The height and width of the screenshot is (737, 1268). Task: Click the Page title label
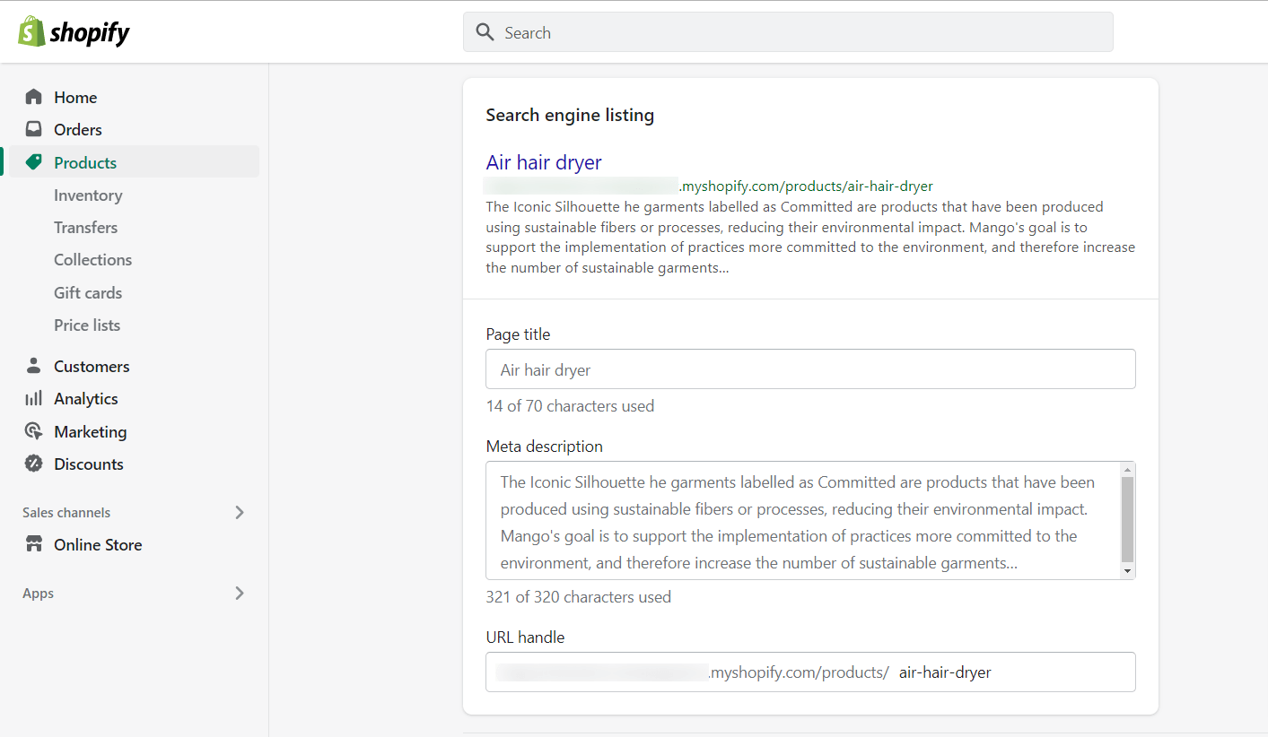pyautogui.click(x=518, y=334)
